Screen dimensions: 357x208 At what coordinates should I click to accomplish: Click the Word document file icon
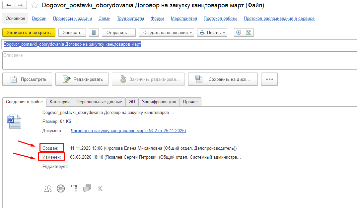14,122
